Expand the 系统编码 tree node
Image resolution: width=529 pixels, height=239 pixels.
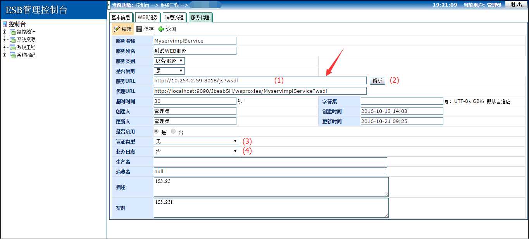4,55
